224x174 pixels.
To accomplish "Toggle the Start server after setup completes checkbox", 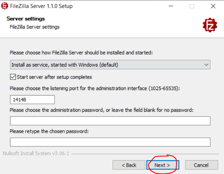I will click(x=13, y=77).
